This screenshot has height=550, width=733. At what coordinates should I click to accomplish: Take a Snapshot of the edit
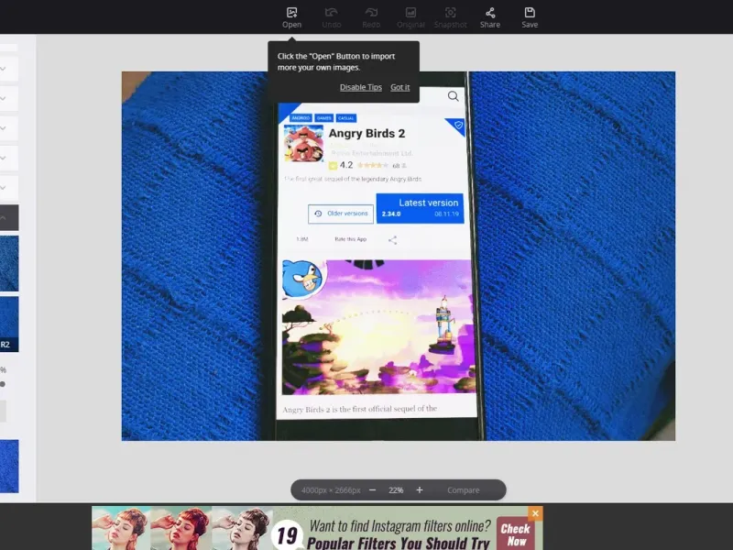pyautogui.click(x=450, y=17)
